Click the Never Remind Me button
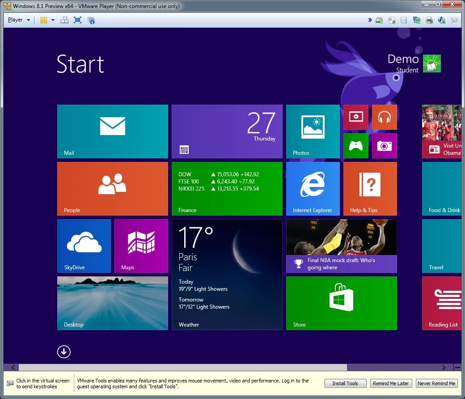This screenshot has height=399, width=465. [436, 383]
